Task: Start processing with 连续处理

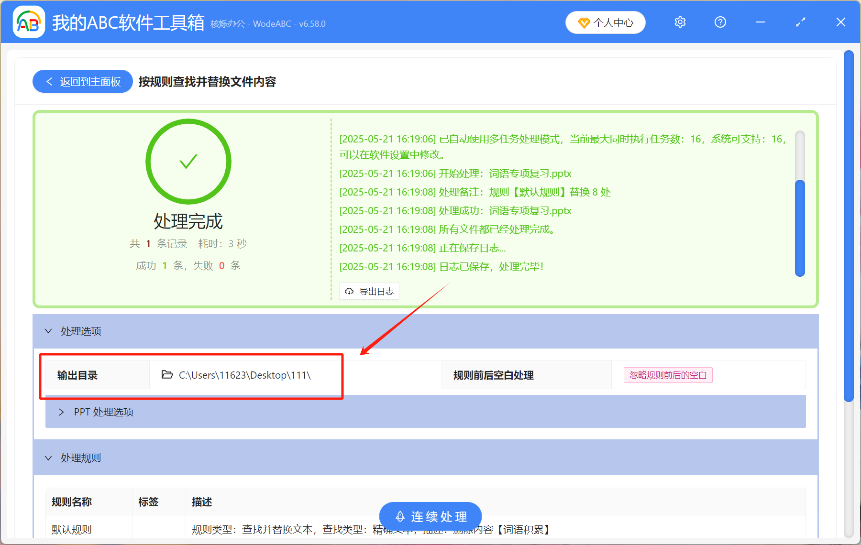Action: click(430, 516)
